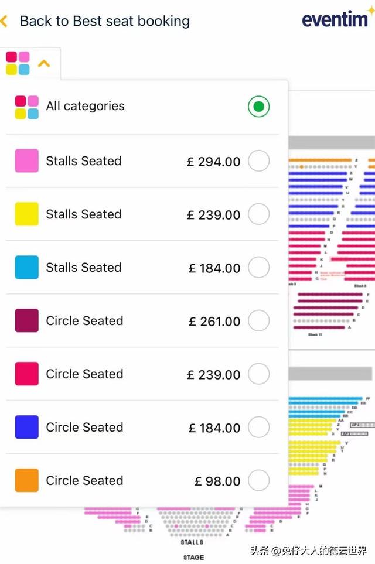Screen dimensions: 375x564
Task: Select the £98.00 Circle Seated radio button
Action: point(258,481)
